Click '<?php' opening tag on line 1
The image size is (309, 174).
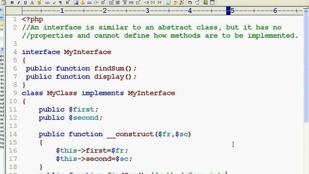[x=32, y=19]
